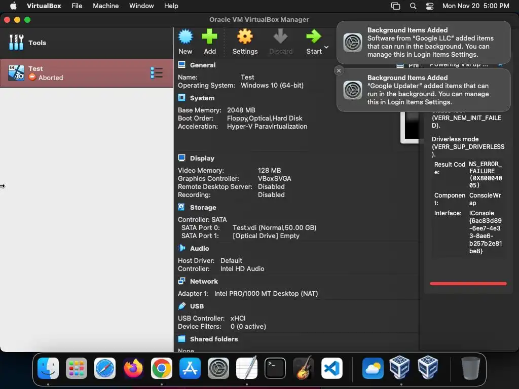Open GarageBand from the Dock

pyautogui.click(x=304, y=368)
